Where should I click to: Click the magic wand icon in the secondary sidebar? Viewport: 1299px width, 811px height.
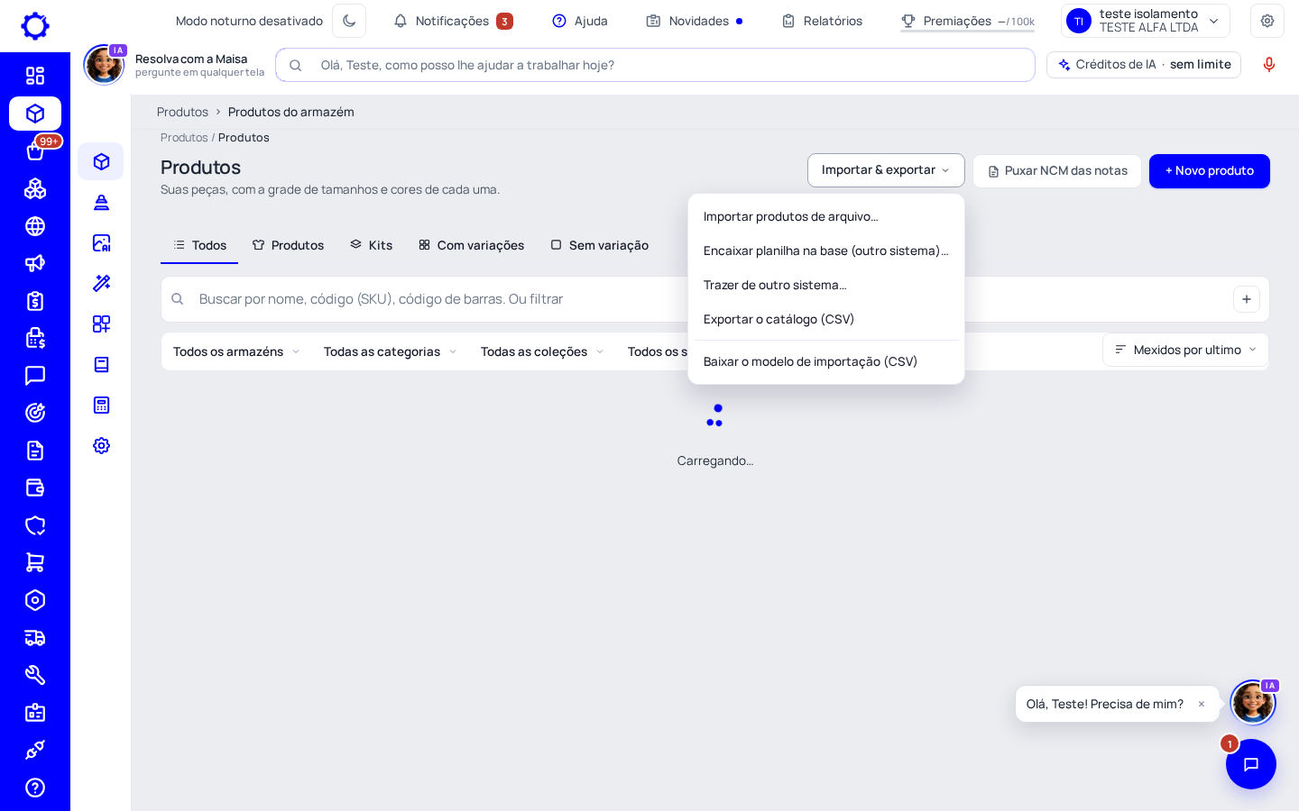[x=101, y=283]
